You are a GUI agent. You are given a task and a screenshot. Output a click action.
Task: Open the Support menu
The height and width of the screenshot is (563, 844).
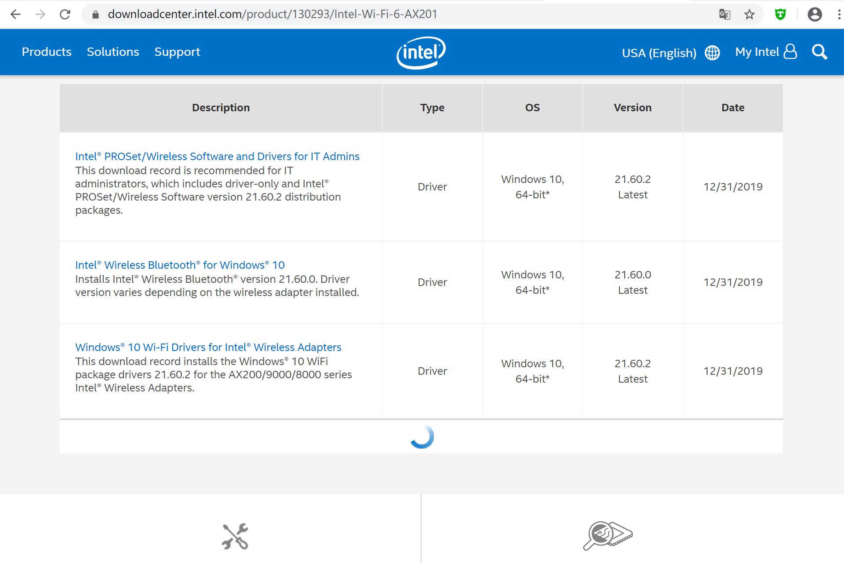point(177,52)
